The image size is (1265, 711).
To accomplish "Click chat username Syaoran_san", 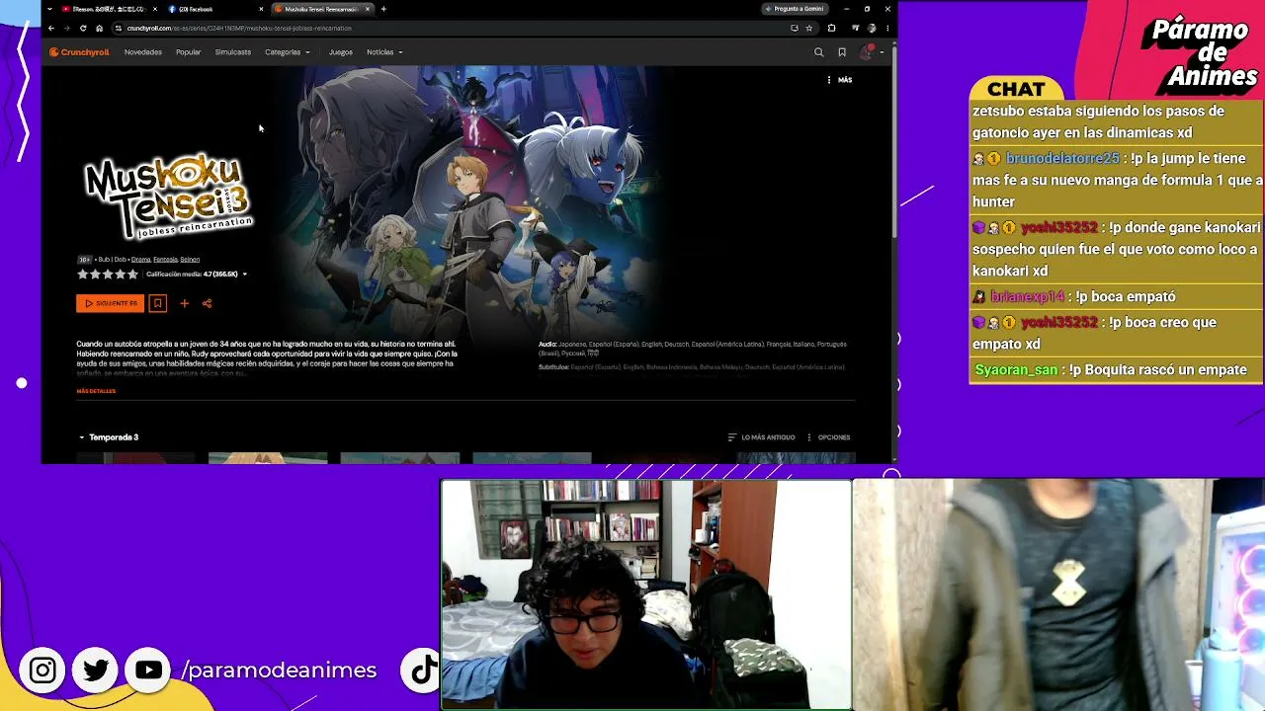I will (1016, 369).
